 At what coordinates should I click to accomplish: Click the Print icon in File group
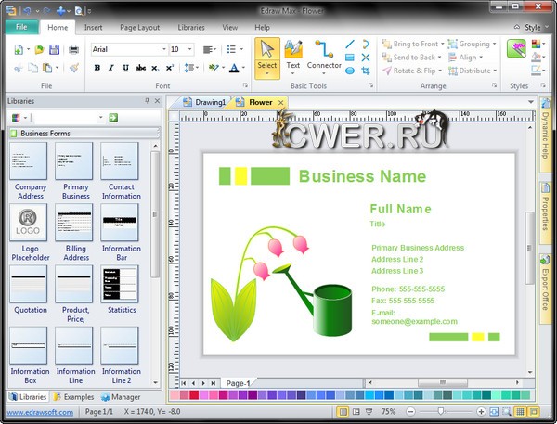tap(73, 48)
